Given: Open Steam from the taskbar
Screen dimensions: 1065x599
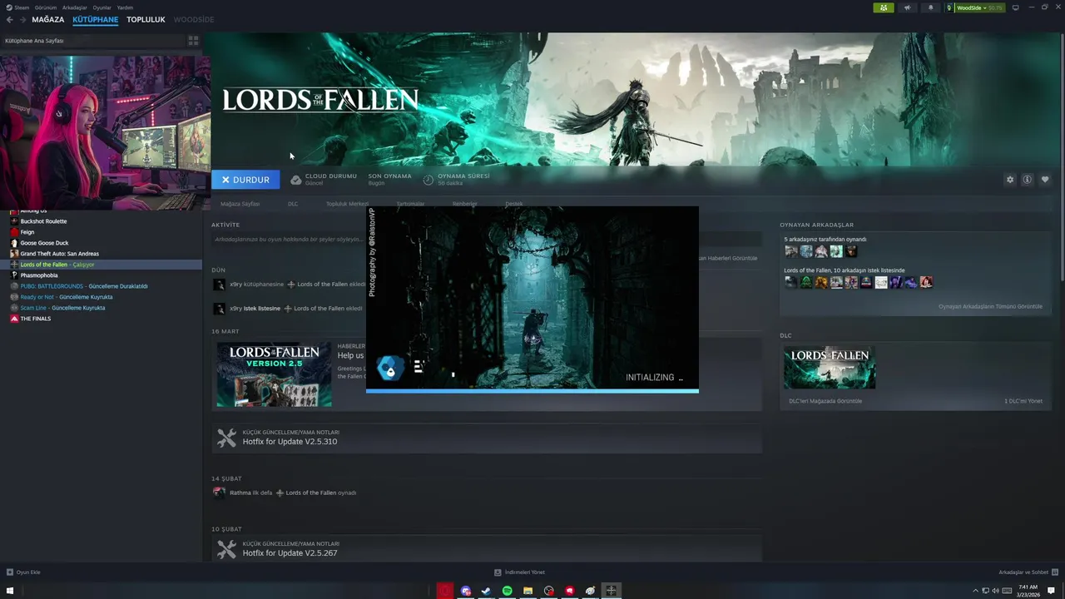Looking at the screenshot, I should pos(486,591).
